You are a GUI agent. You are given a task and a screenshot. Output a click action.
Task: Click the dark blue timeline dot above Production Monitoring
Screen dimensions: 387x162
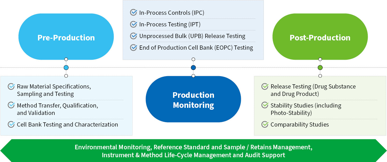point(193,68)
